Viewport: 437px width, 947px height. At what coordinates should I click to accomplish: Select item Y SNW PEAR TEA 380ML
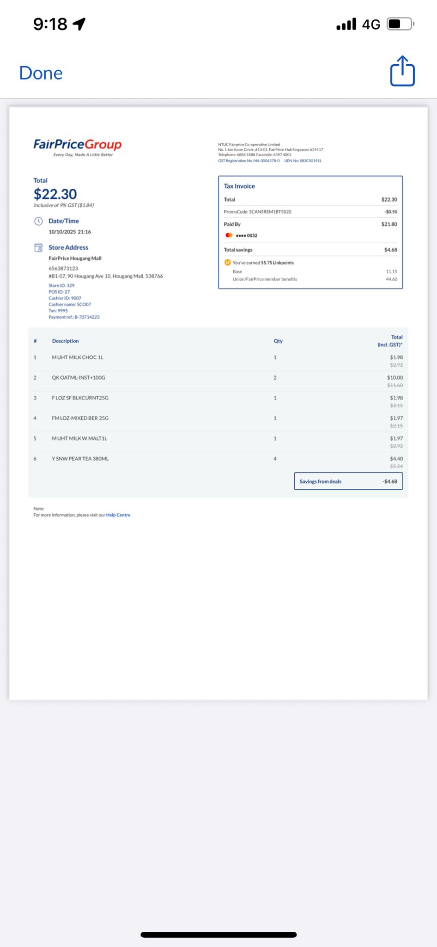click(x=80, y=459)
